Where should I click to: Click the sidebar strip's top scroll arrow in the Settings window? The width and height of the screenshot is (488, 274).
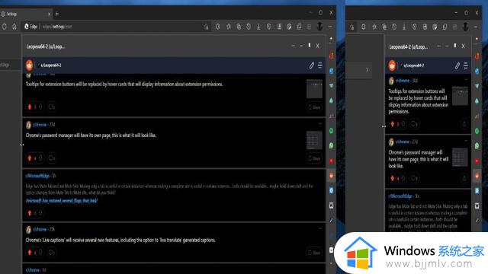[x=331, y=39]
